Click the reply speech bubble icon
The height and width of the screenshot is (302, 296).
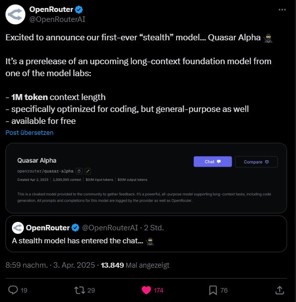pos(13,290)
